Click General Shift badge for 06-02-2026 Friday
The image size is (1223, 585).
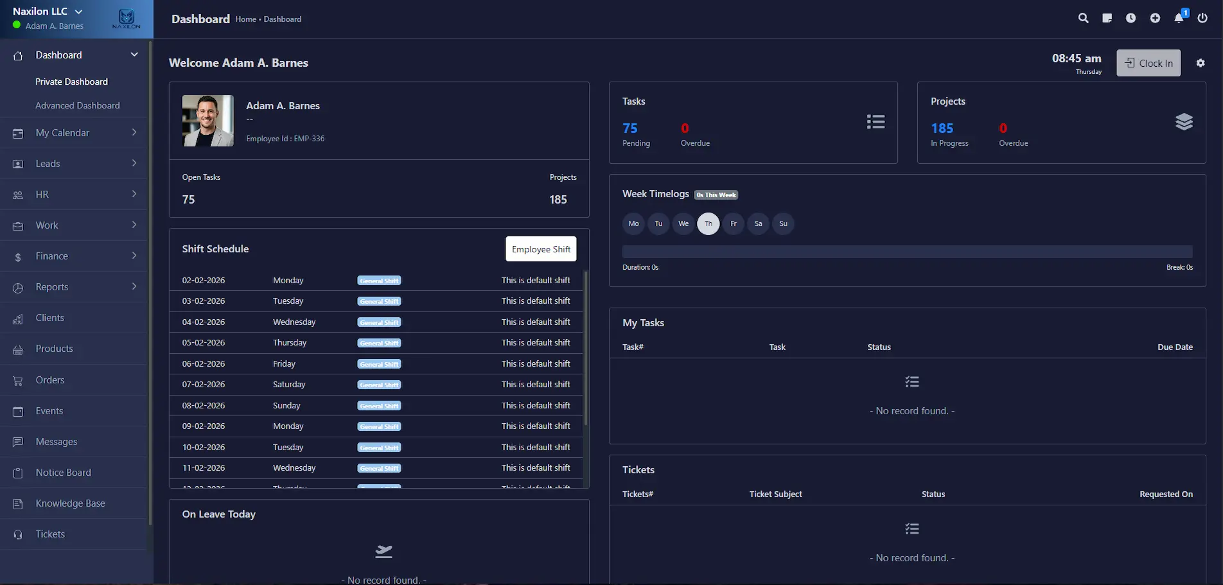tap(379, 364)
